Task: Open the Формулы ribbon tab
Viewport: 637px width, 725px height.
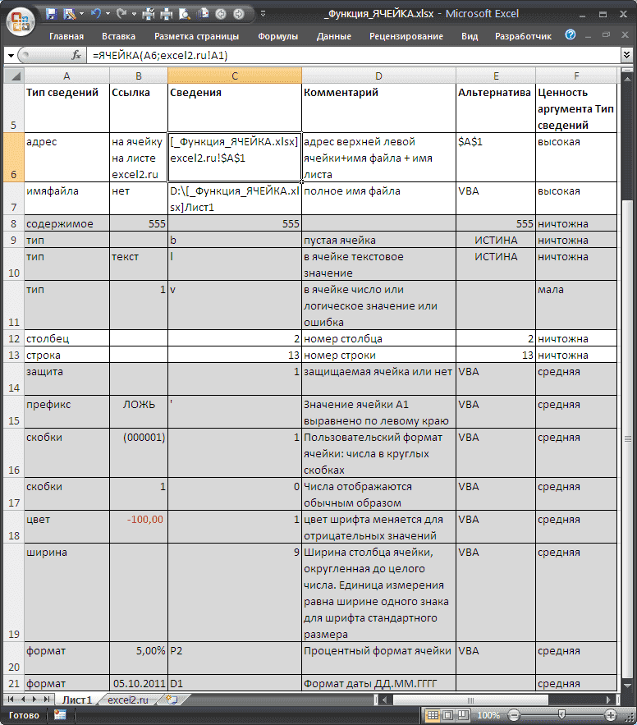Action: (x=277, y=36)
